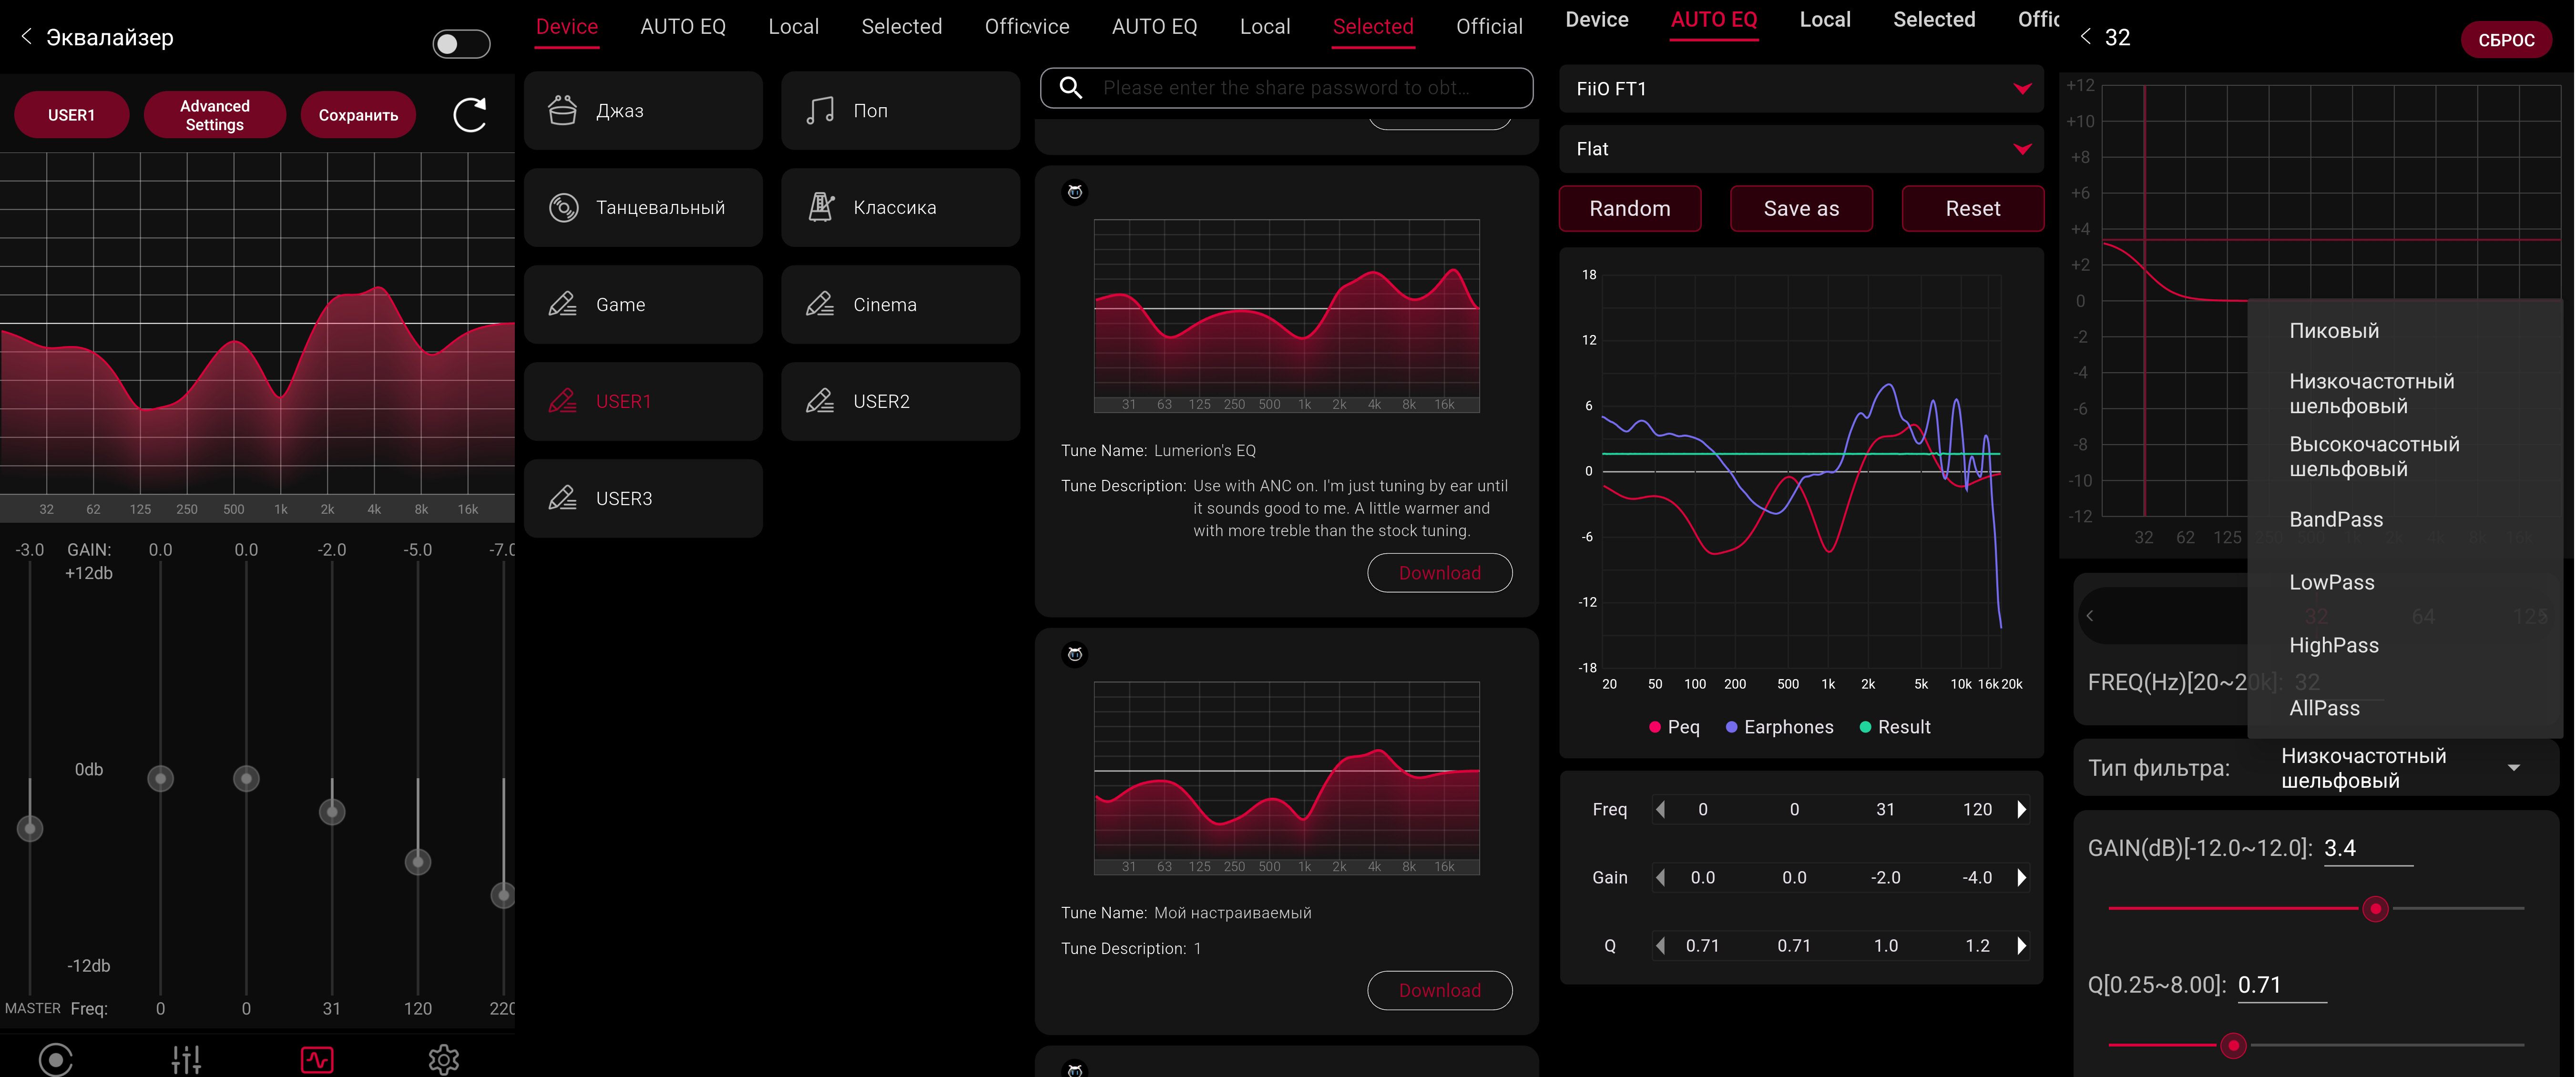Choose BandPass from the filter type menu
Screen dimensions: 2576x1077
pos(2336,519)
